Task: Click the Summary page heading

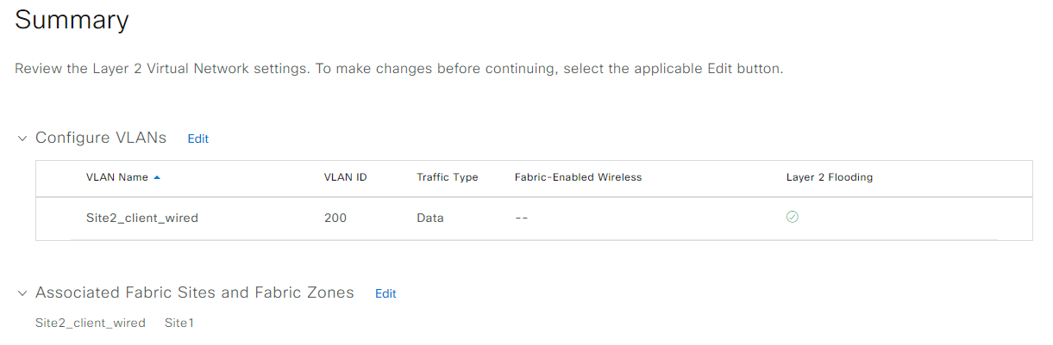Action: pos(72,20)
